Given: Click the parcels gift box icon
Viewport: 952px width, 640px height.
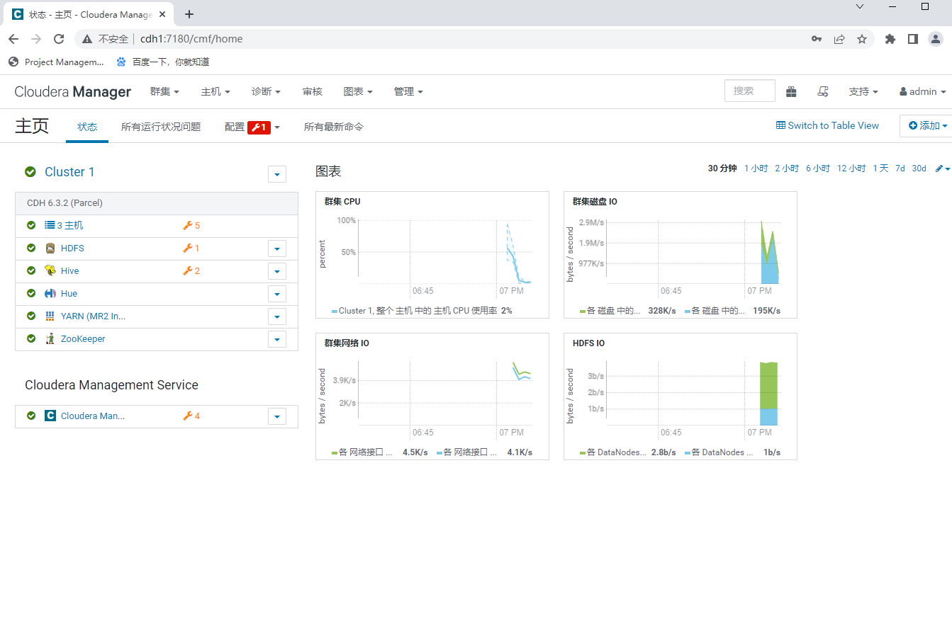Looking at the screenshot, I should tap(791, 91).
